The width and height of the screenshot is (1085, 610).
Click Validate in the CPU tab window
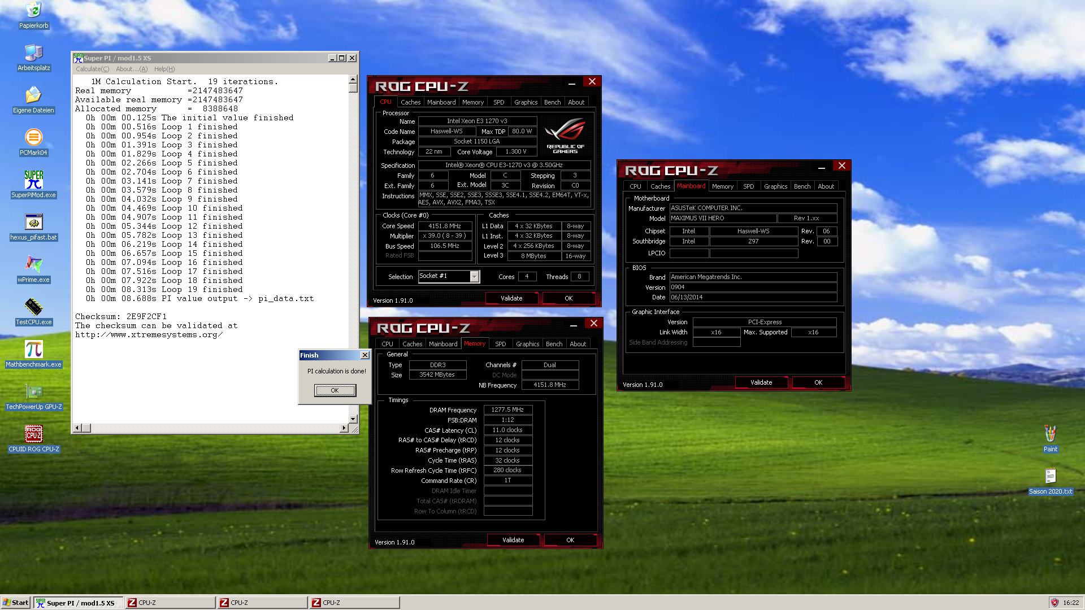511,298
